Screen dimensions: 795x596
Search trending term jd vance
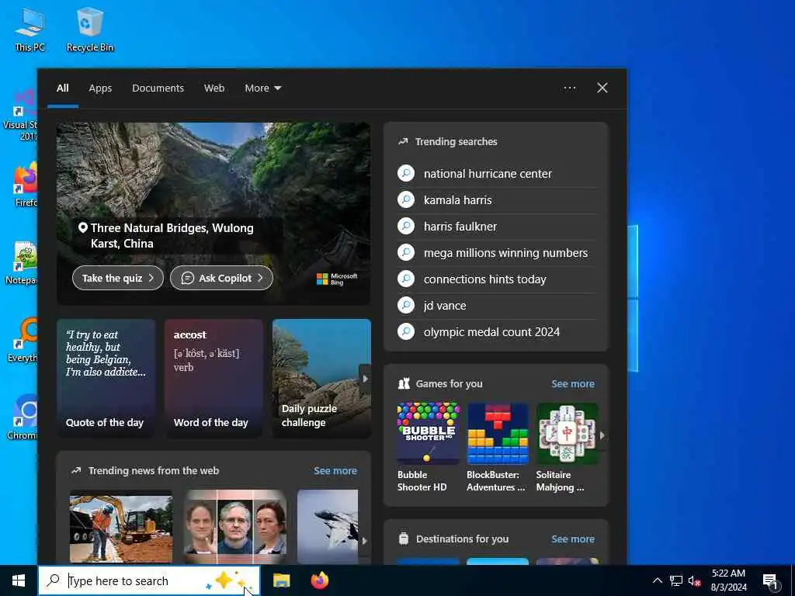click(497, 306)
